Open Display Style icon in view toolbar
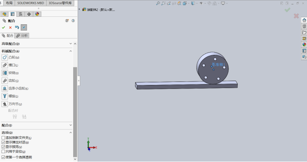This screenshot has height=162, width=307. [x=193, y=4]
